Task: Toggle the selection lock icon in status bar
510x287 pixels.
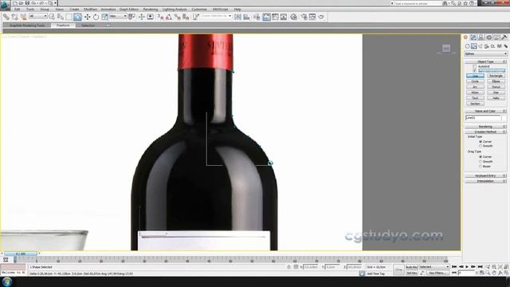Action: click(x=288, y=267)
